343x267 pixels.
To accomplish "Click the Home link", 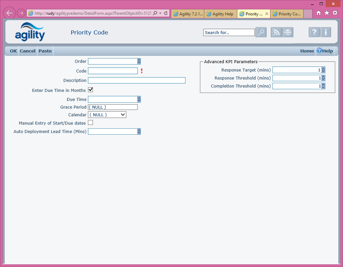I will coord(307,51).
